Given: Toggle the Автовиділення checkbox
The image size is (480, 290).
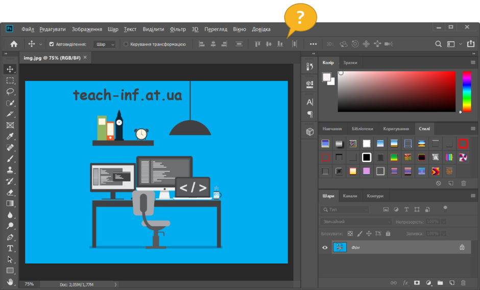Looking at the screenshot, I should click(x=52, y=44).
